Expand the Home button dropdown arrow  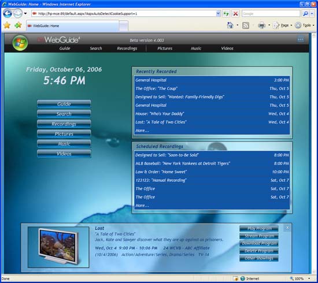(238, 25)
